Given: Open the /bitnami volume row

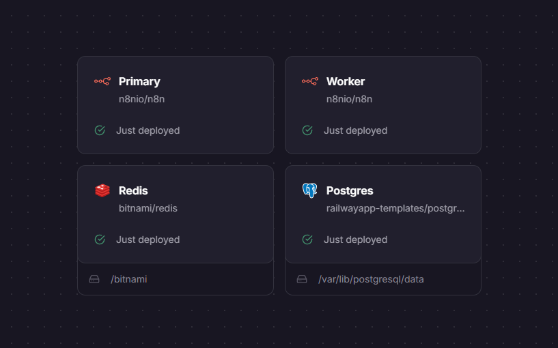Looking at the screenshot, I should 176,279.
